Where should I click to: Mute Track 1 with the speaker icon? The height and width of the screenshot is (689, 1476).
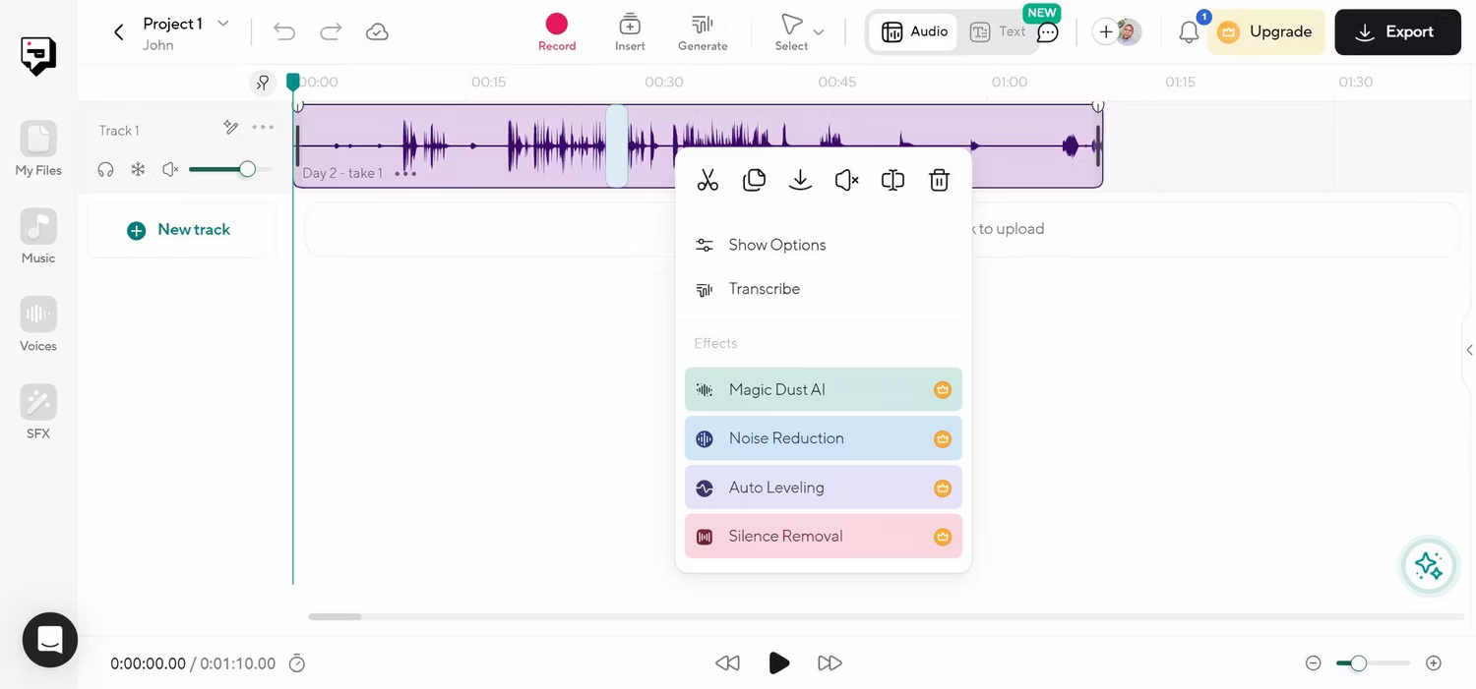point(170,169)
